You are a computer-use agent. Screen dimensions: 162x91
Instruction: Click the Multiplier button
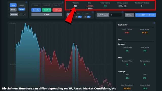(x=14, y=14)
